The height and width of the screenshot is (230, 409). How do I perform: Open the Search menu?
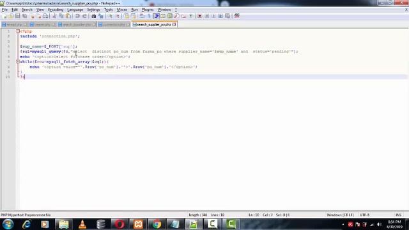(x=27, y=10)
